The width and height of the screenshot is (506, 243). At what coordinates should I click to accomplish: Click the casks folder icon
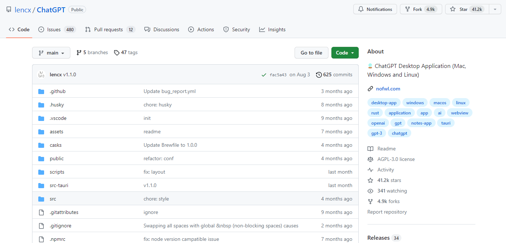(x=41, y=145)
